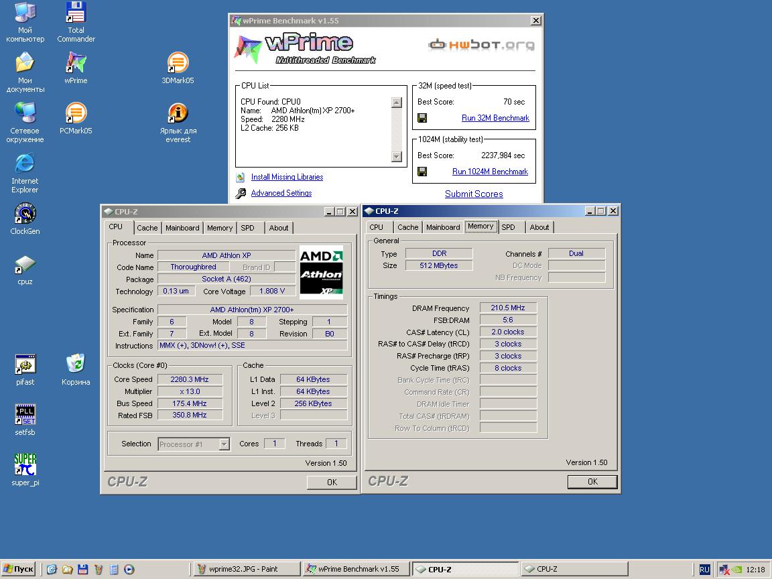Switch to Cache tab in left CPU-Z
The width and height of the screenshot is (772, 579).
(147, 228)
